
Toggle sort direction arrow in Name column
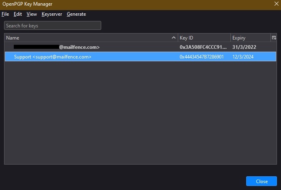click(173, 38)
